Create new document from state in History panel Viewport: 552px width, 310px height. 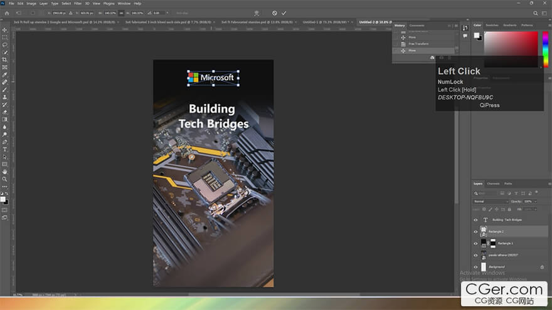[432, 58]
